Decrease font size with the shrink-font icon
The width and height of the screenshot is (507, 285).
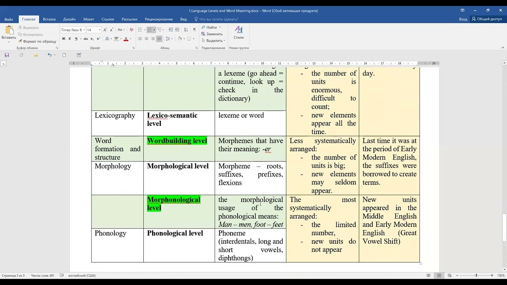112,30
